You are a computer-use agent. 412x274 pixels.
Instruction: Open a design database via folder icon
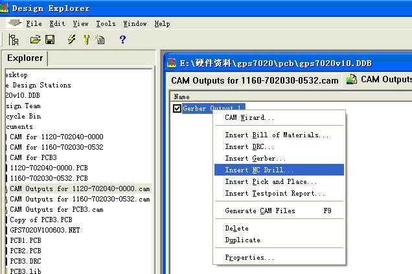click(x=35, y=40)
